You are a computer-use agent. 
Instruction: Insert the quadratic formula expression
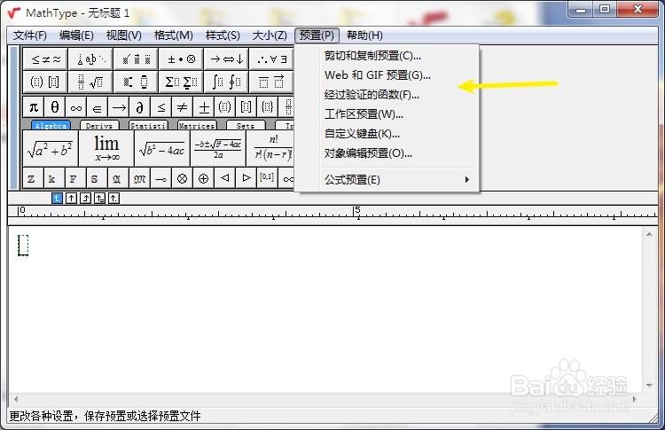click(218, 148)
